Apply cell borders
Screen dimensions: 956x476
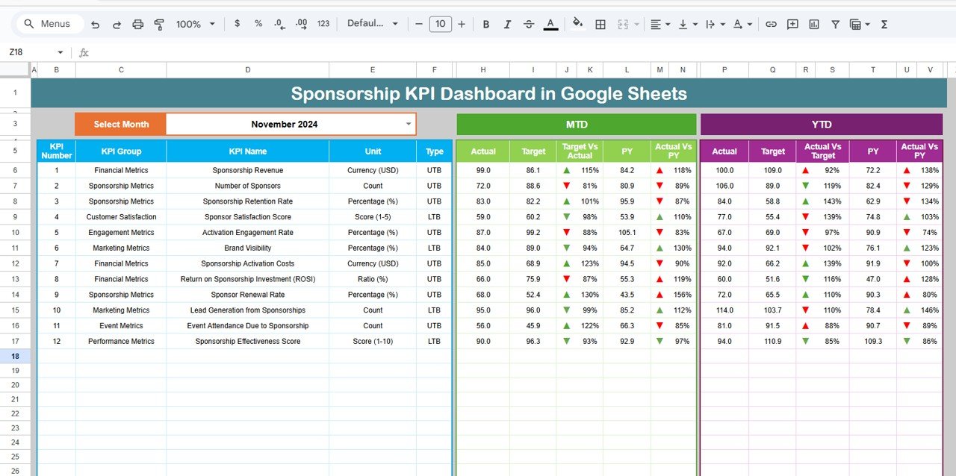tap(600, 24)
